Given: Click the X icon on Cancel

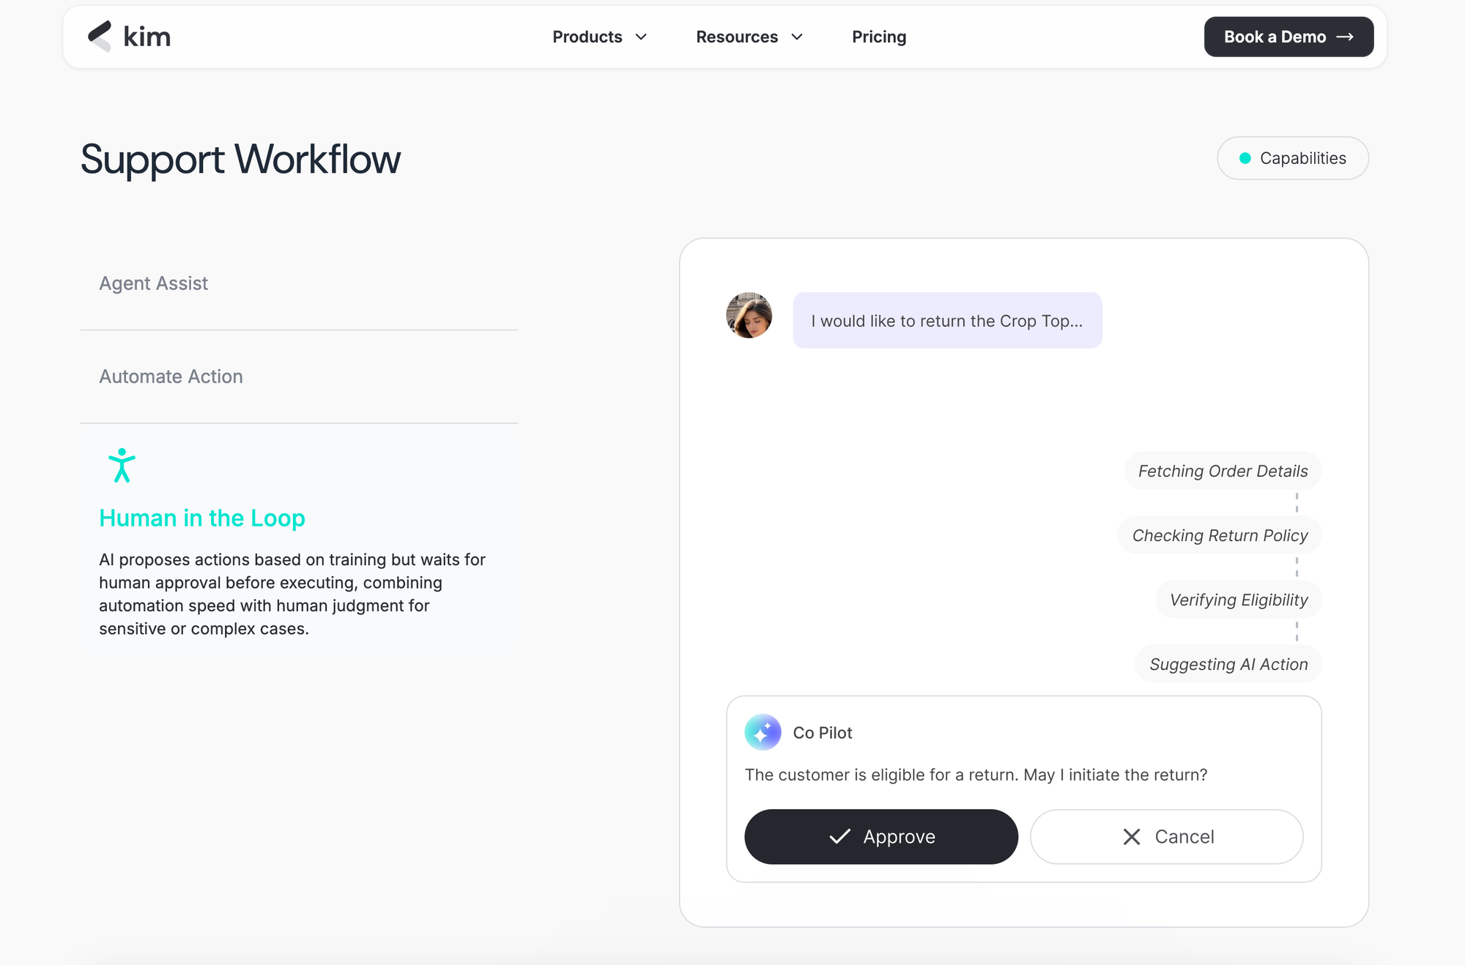Looking at the screenshot, I should coord(1131,837).
